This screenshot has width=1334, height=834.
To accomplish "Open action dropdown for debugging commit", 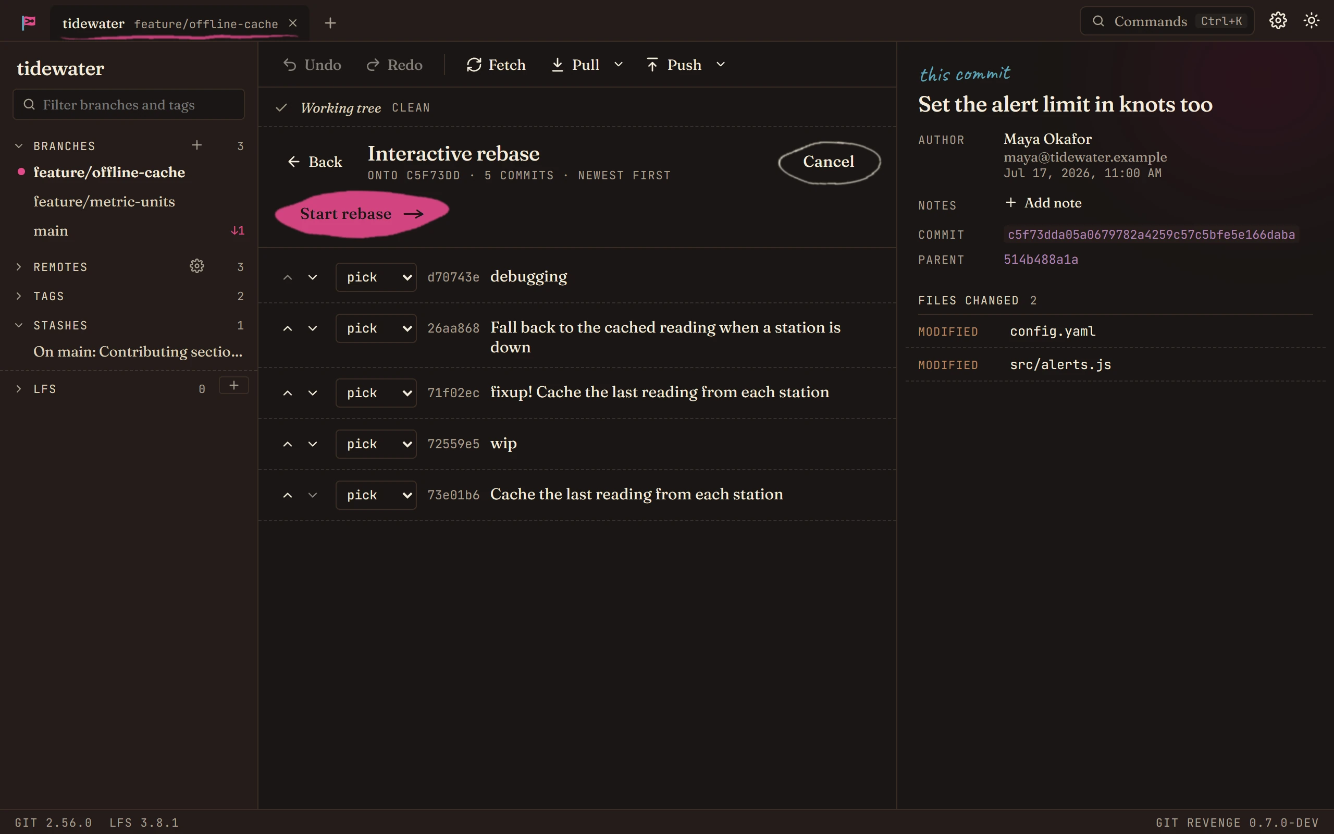I will (x=376, y=277).
